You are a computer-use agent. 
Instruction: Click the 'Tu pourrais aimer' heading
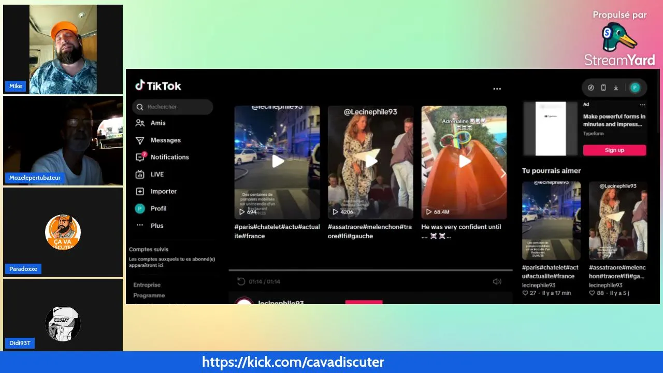tap(552, 171)
